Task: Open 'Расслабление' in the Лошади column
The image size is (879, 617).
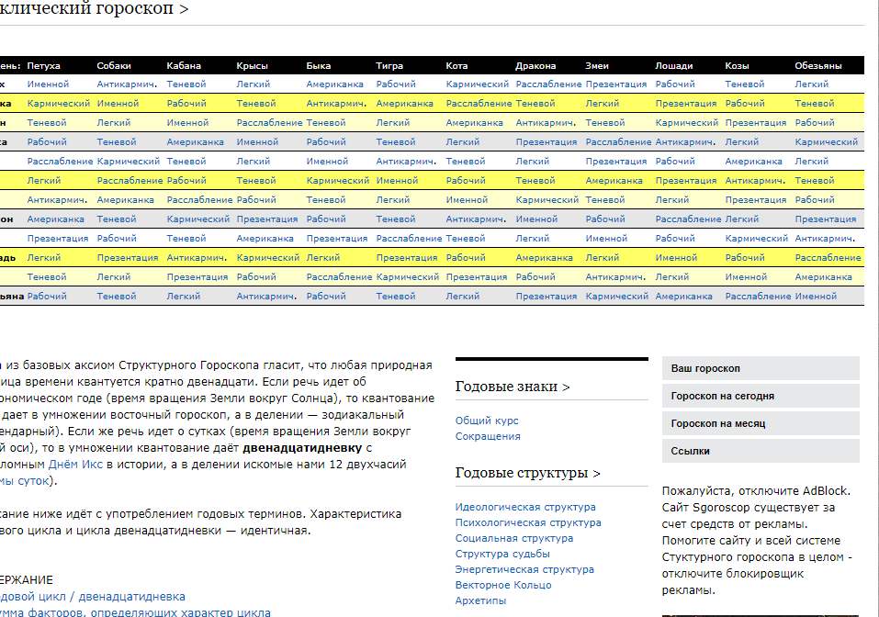Action: [x=688, y=219]
